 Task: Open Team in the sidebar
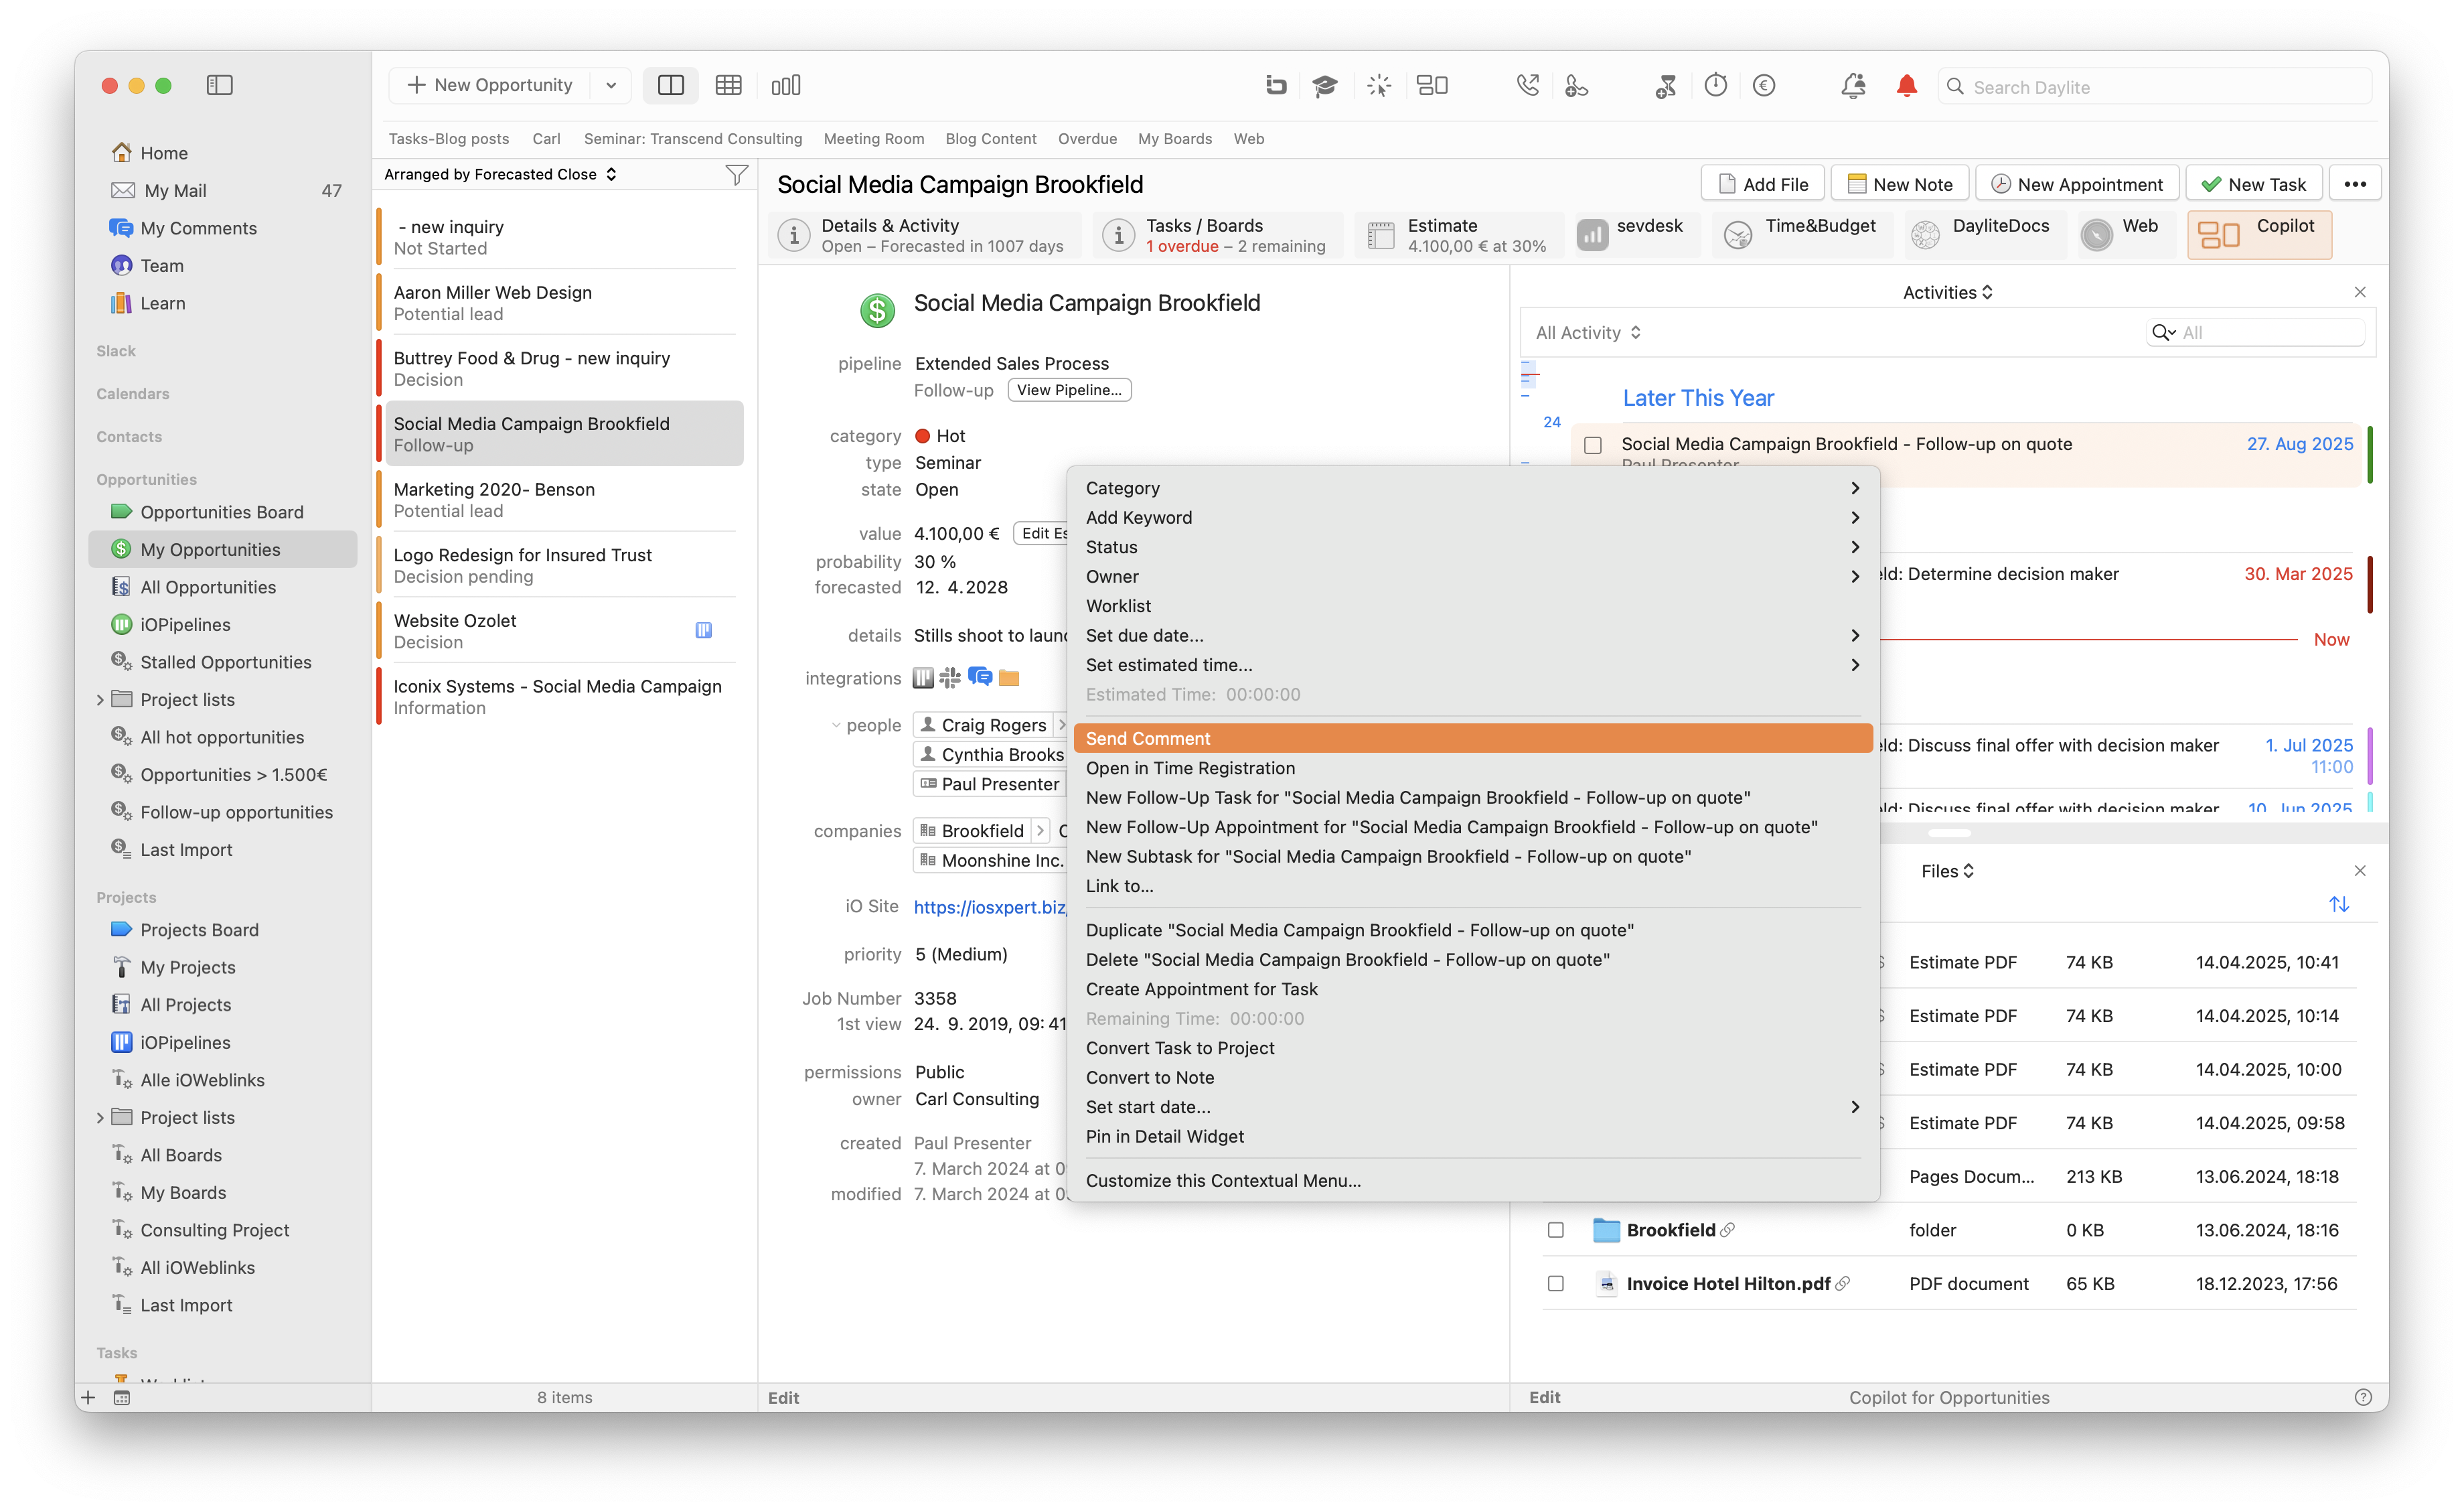point(161,265)
